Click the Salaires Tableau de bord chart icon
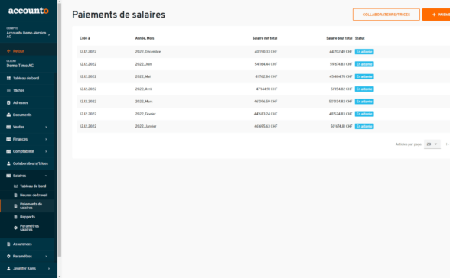 point(16,186)
